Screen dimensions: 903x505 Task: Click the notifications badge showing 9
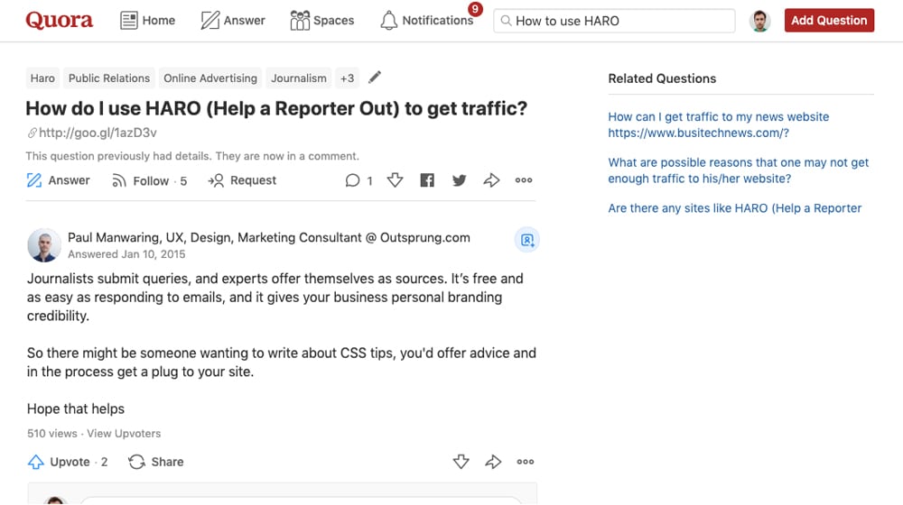coord(475,9)
